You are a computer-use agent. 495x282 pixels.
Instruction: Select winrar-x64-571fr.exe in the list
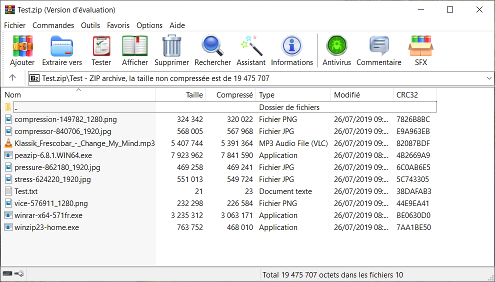[48, 215]
